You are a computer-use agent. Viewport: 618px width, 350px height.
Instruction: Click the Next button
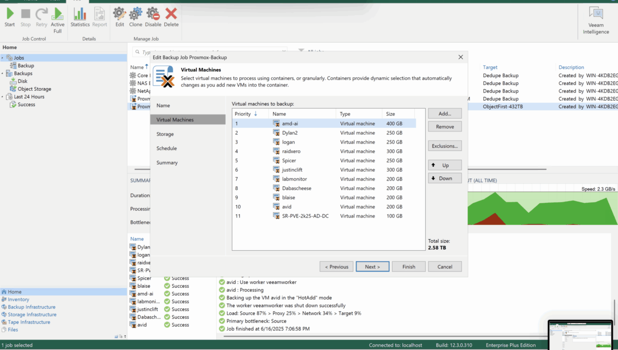pos(372,267)
